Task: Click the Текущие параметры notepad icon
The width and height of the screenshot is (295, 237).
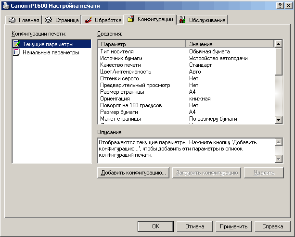Action: (16, 44)
